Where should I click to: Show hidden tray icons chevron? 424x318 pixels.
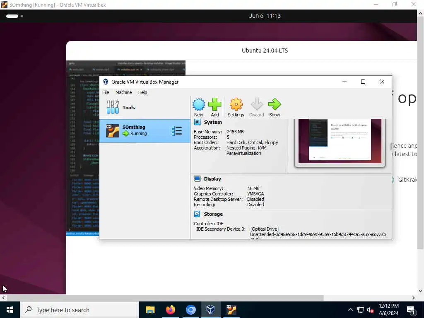click(x=350, y=310)
